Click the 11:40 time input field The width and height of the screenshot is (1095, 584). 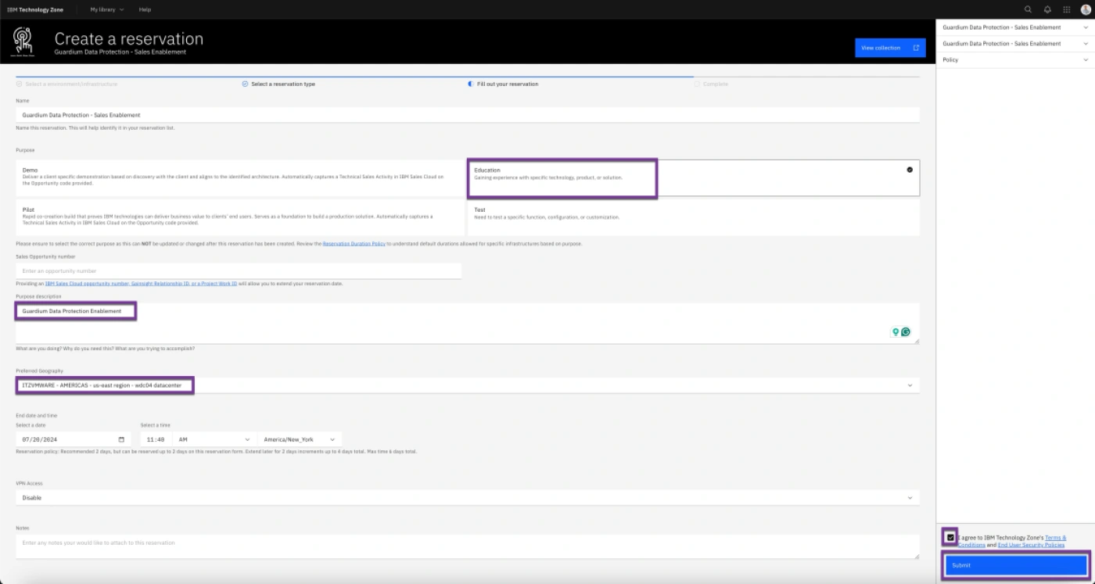point(156,439)
